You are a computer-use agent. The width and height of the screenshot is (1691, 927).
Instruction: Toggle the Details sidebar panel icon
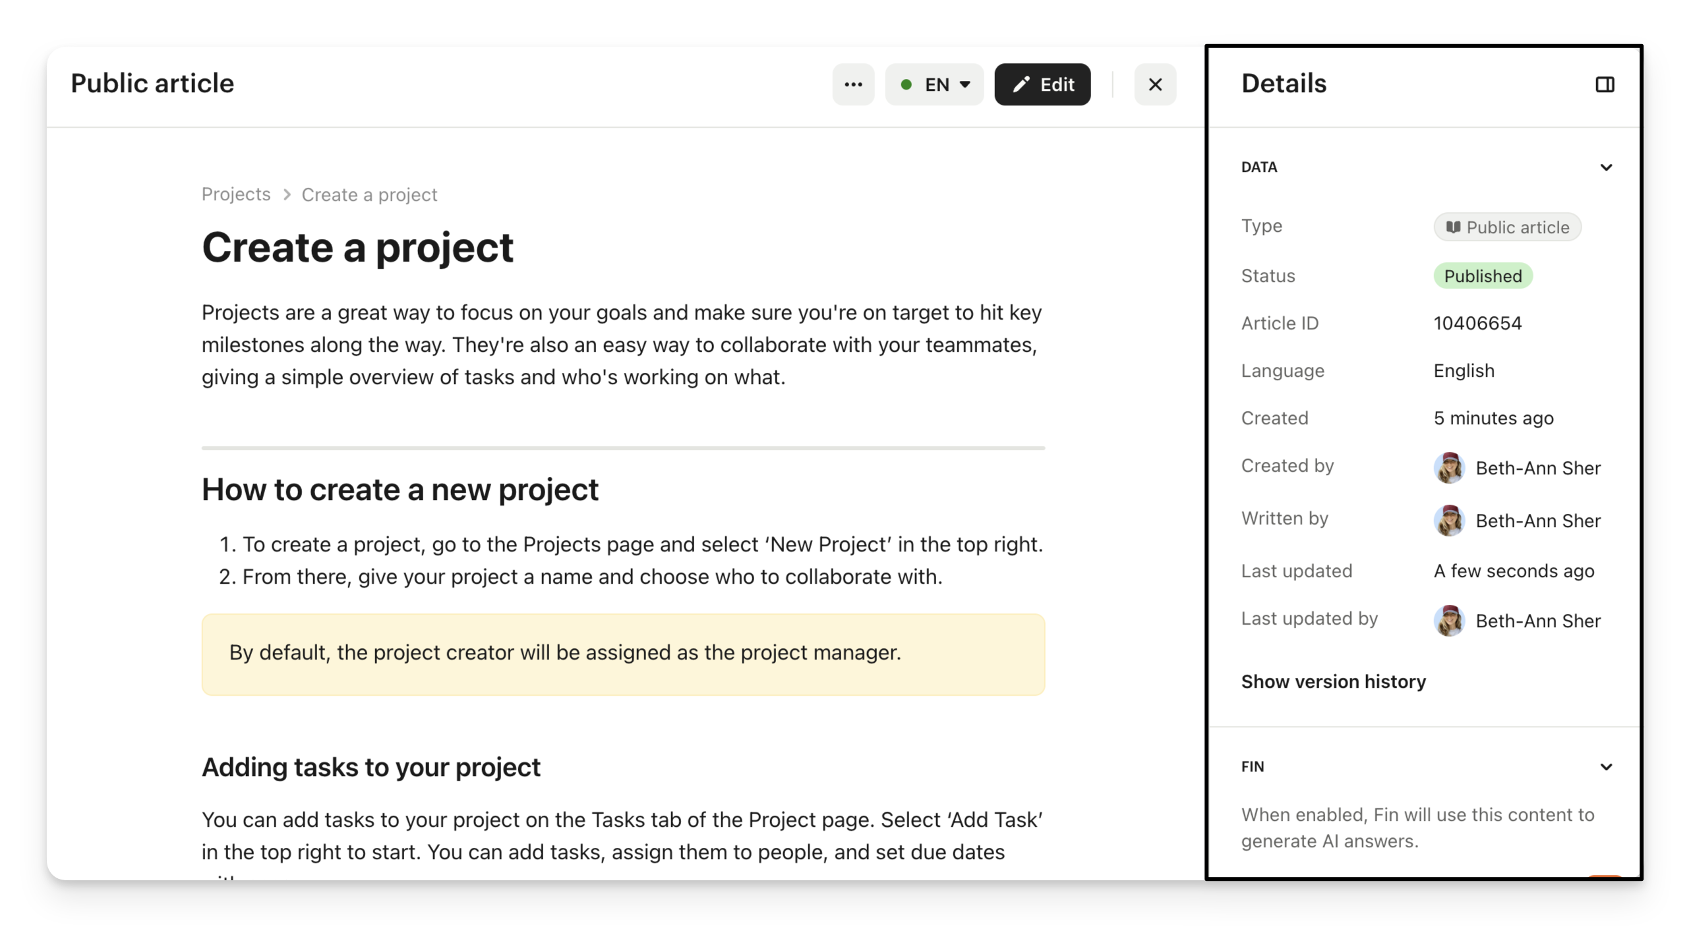point(1605,84)
